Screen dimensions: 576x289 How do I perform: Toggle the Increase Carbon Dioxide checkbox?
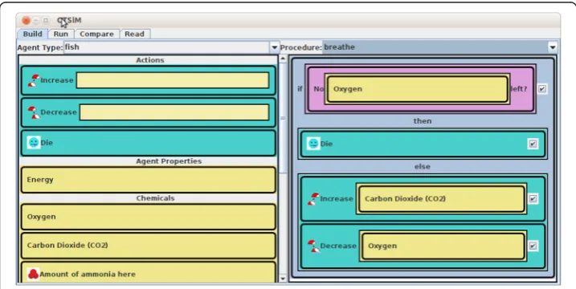coord(533,198)
